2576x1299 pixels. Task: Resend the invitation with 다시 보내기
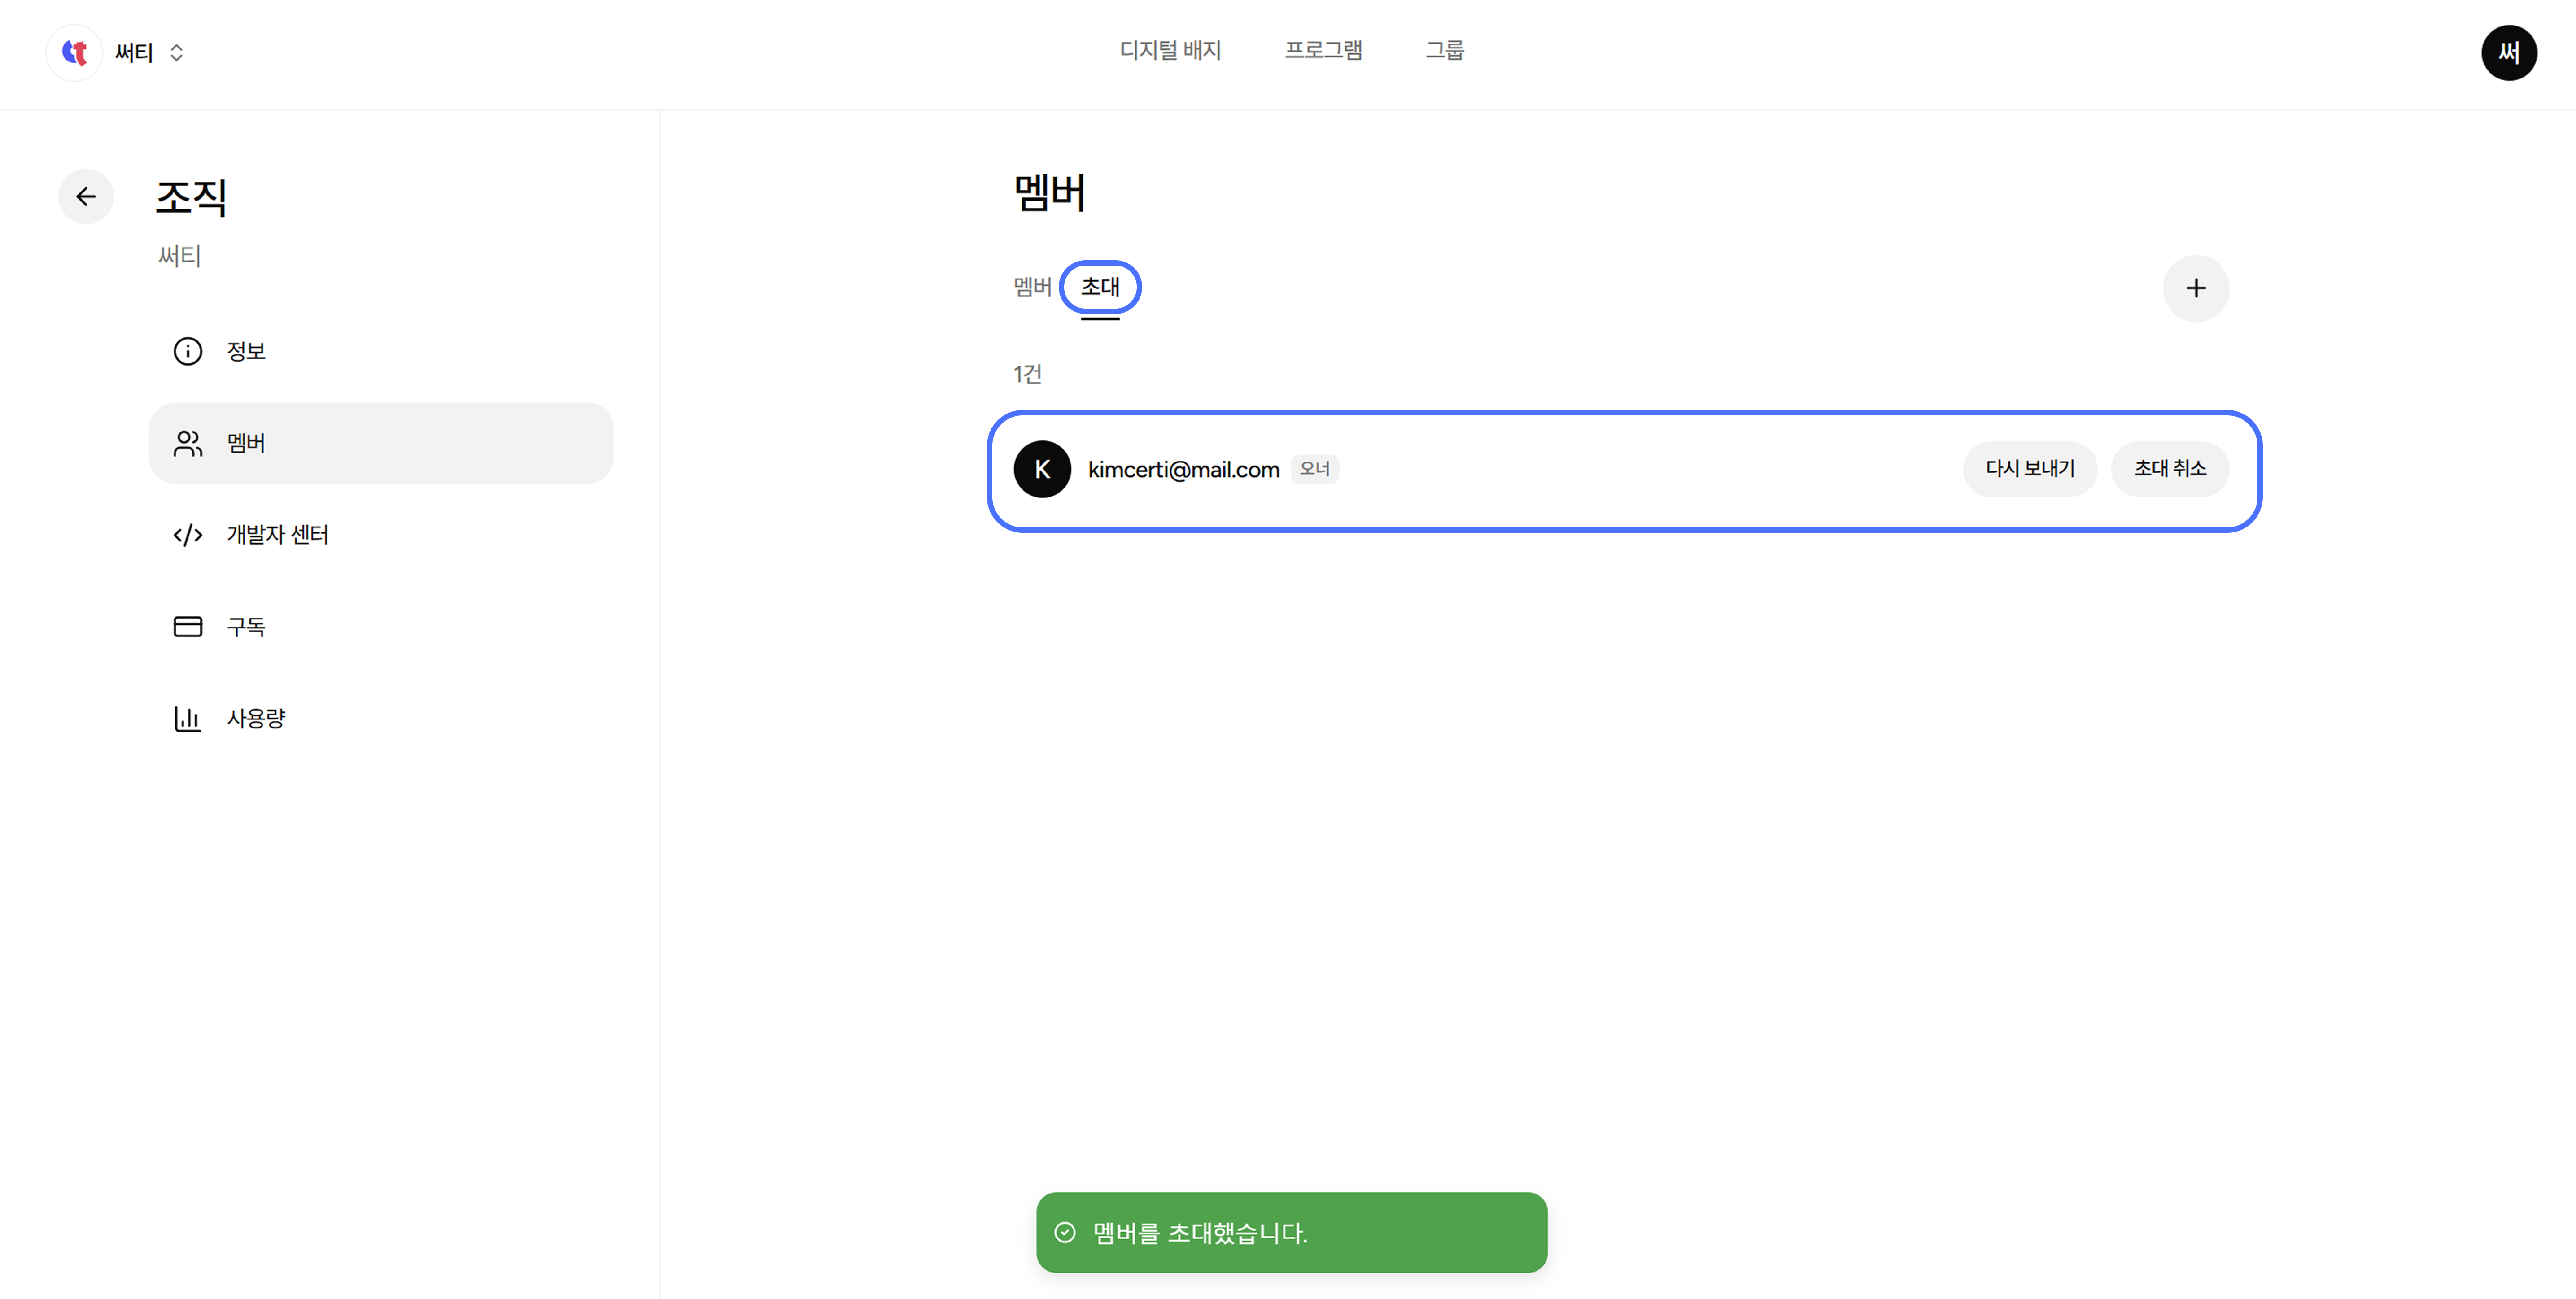pos(2030,469)
